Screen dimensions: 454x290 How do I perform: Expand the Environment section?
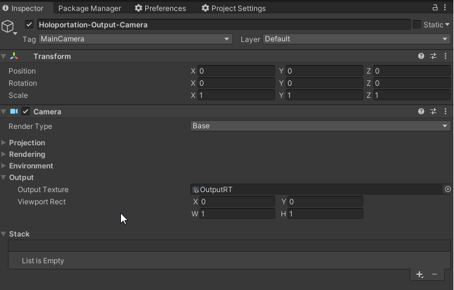(4, 166)
